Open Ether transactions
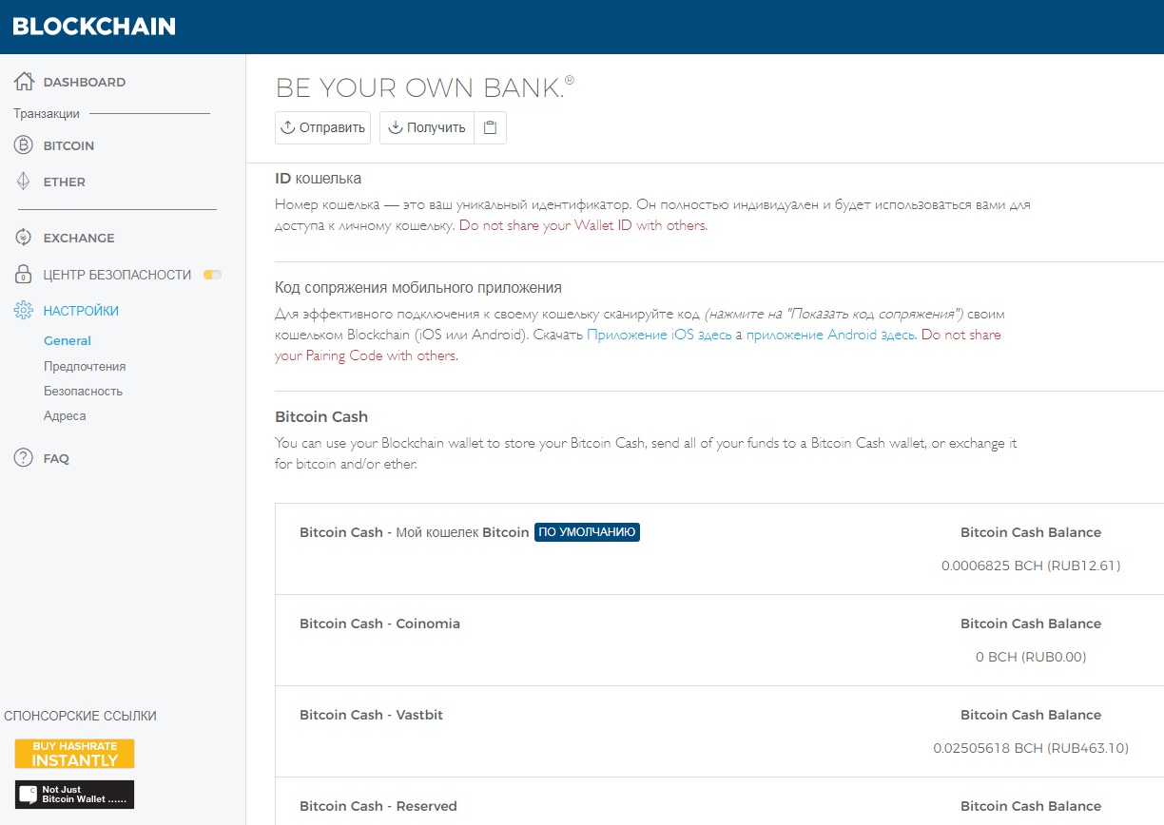1164x825 pixels. (x=65, y=182)
